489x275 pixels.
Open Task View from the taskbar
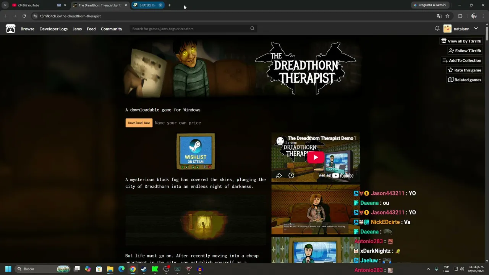pyautogui.click(x=77, y=269)
